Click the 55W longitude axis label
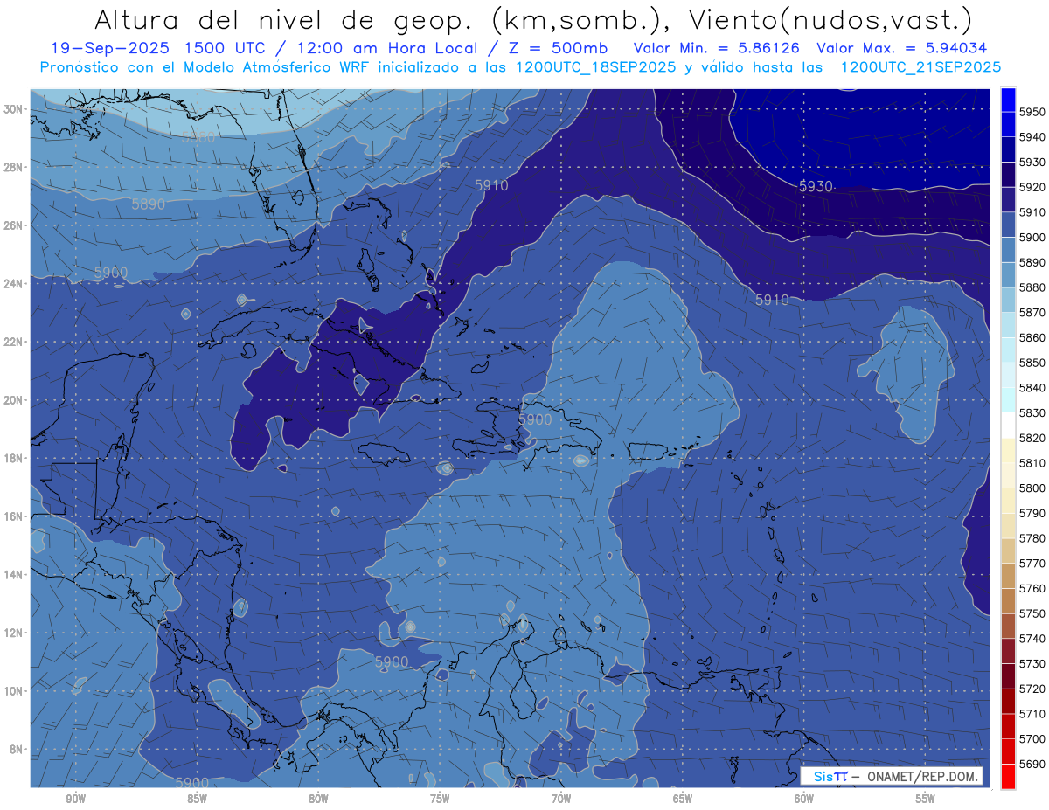 pos(925,799)
